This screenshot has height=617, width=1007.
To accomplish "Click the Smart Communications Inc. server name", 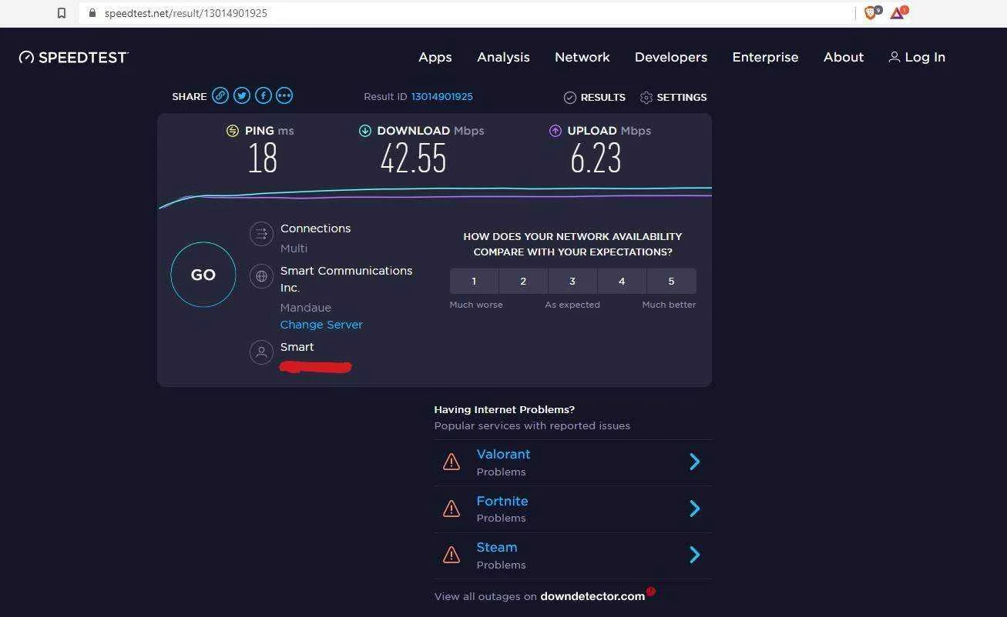I will click(347, 279).
